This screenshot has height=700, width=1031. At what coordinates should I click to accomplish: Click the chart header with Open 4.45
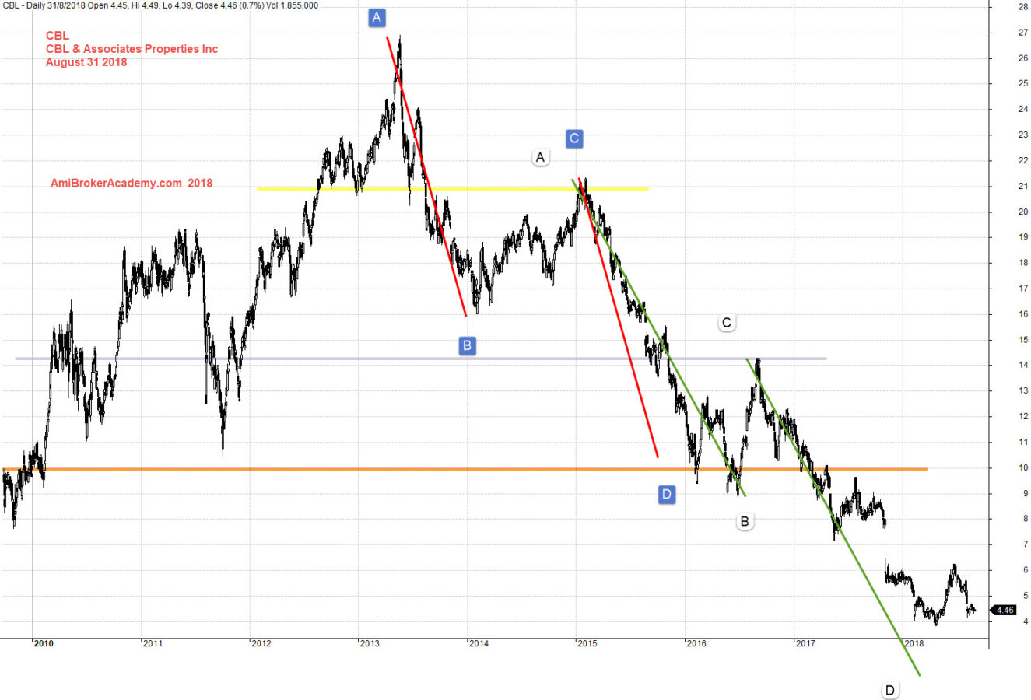coord(160,5)
